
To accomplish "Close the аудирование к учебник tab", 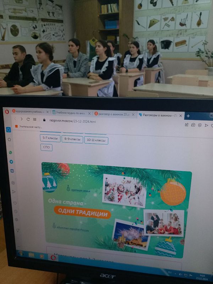I will [x=48, y=112].
